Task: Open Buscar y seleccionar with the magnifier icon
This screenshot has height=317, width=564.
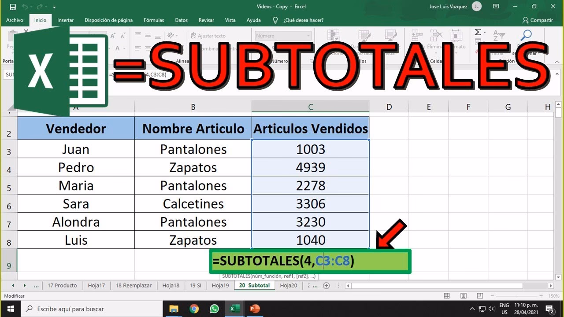Action: pyautogui.click(x=526, y=35)
